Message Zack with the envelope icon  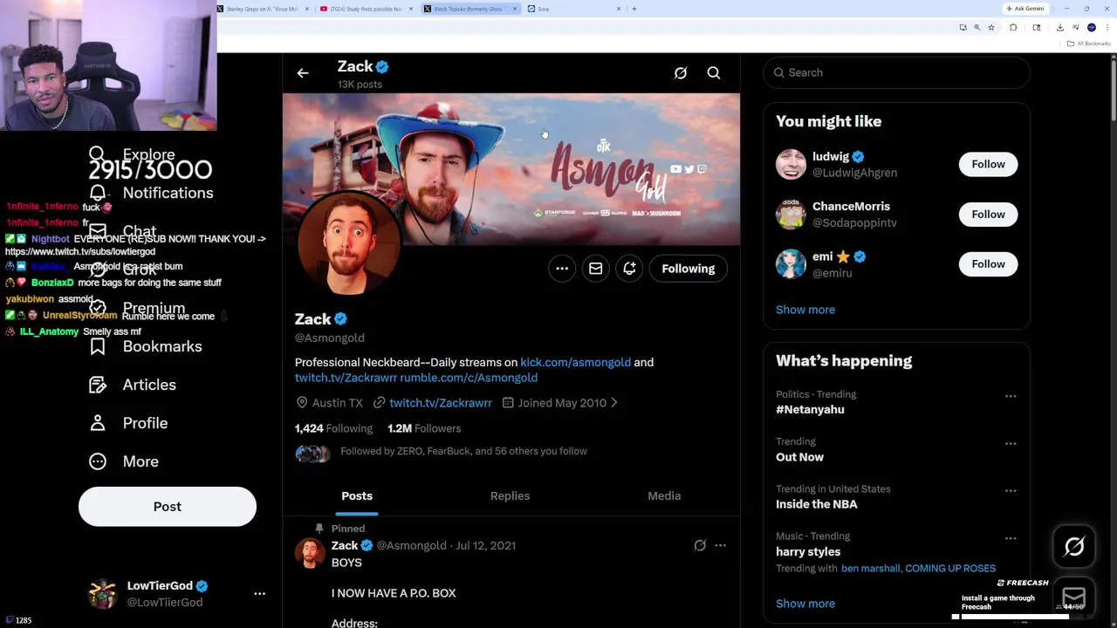click(595, 269)
